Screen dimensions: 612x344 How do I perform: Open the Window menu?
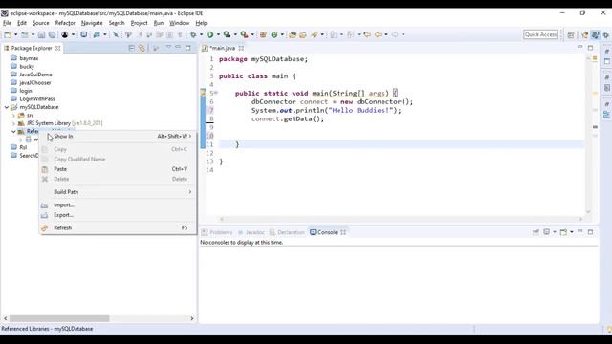coord(179,23)
